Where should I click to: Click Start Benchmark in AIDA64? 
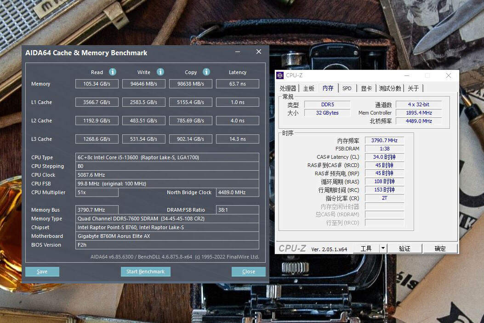pos(145,271)
